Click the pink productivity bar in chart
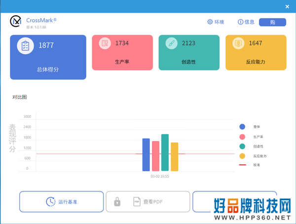Image resolution: width=296 pixels, height=224 pixels. [x=155, y=156]
